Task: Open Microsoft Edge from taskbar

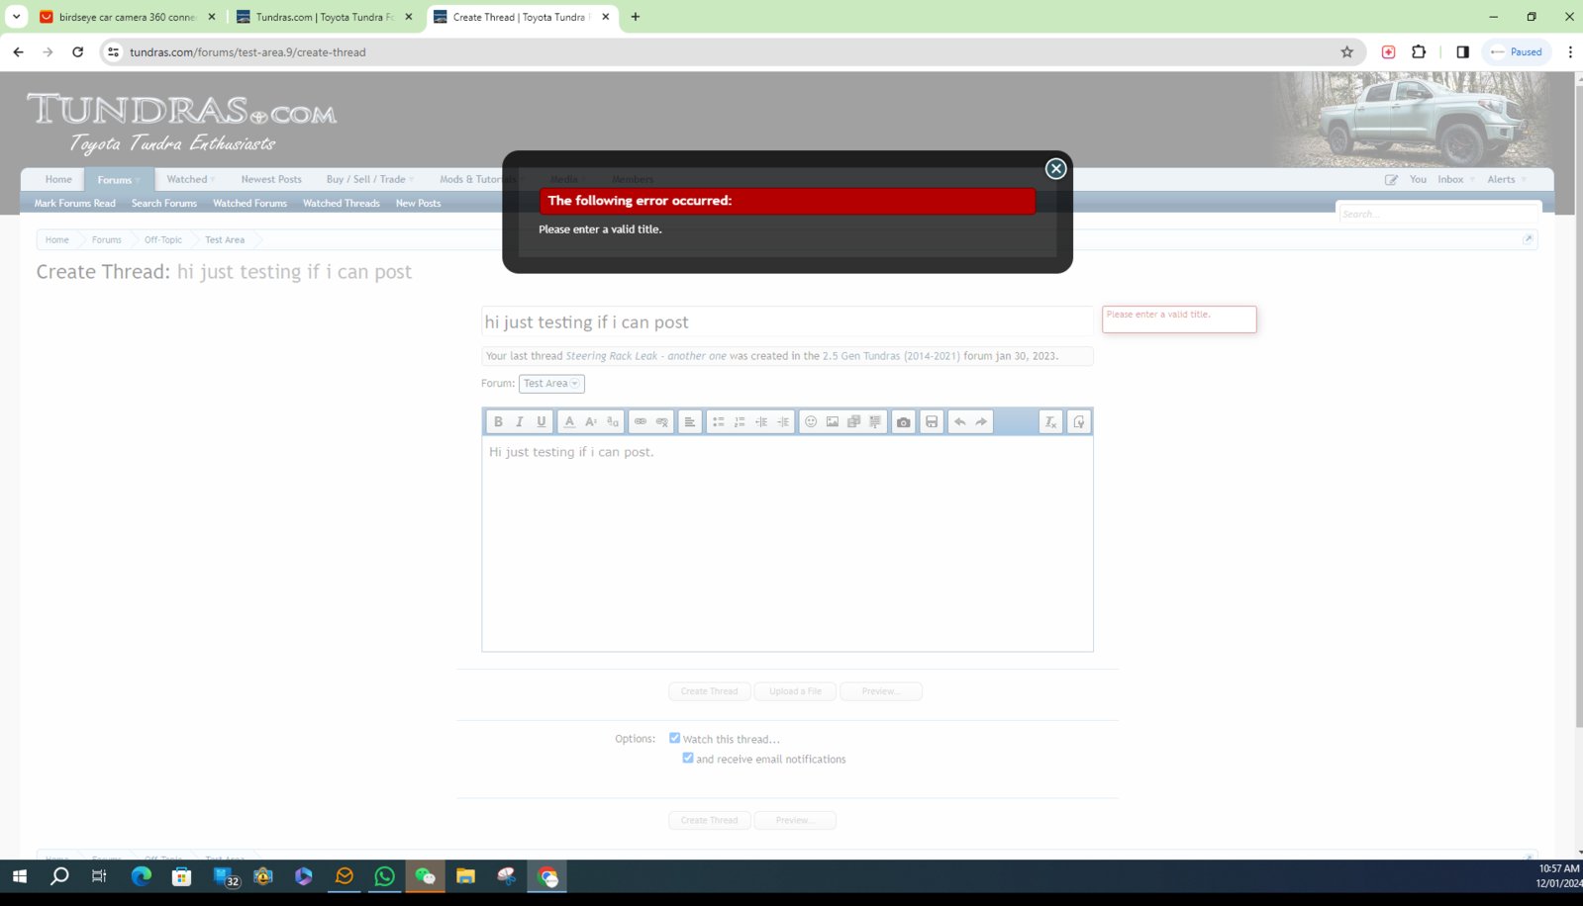Action: 141,876
